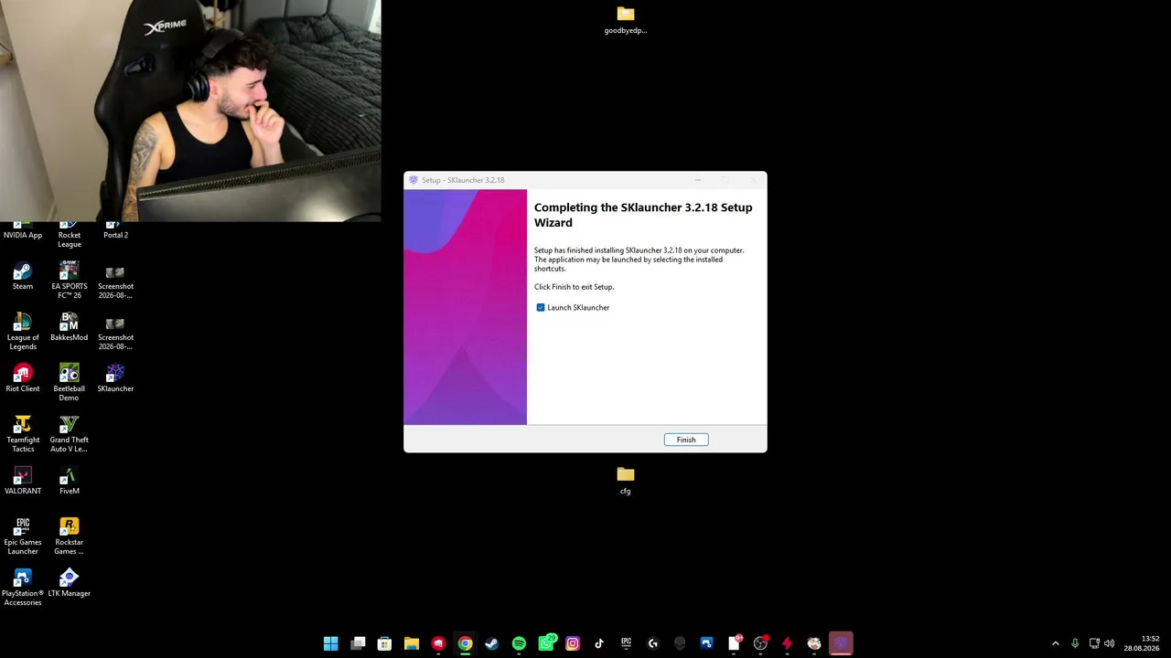Open the Windows Start menu

click(331, 643)
